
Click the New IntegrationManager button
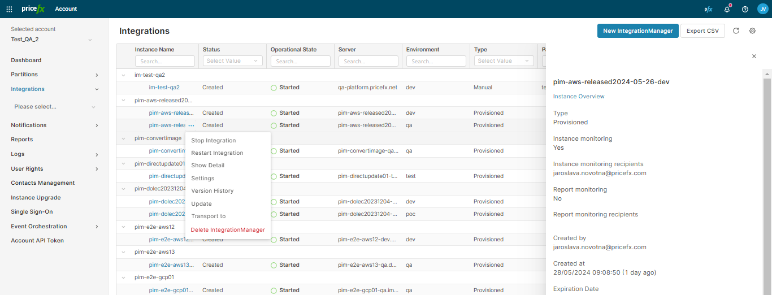[637, 31]
